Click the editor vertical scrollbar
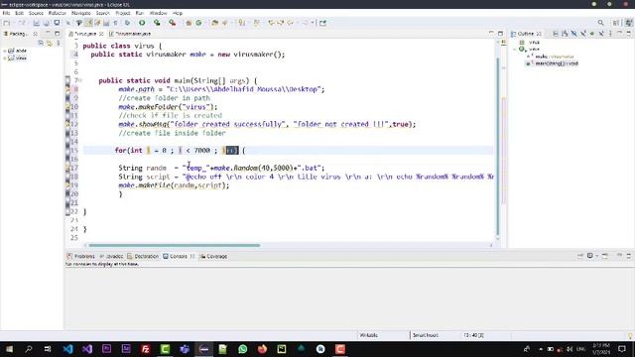Image resolution: width=635 pixels, height=357 pixels. point(498,146)
